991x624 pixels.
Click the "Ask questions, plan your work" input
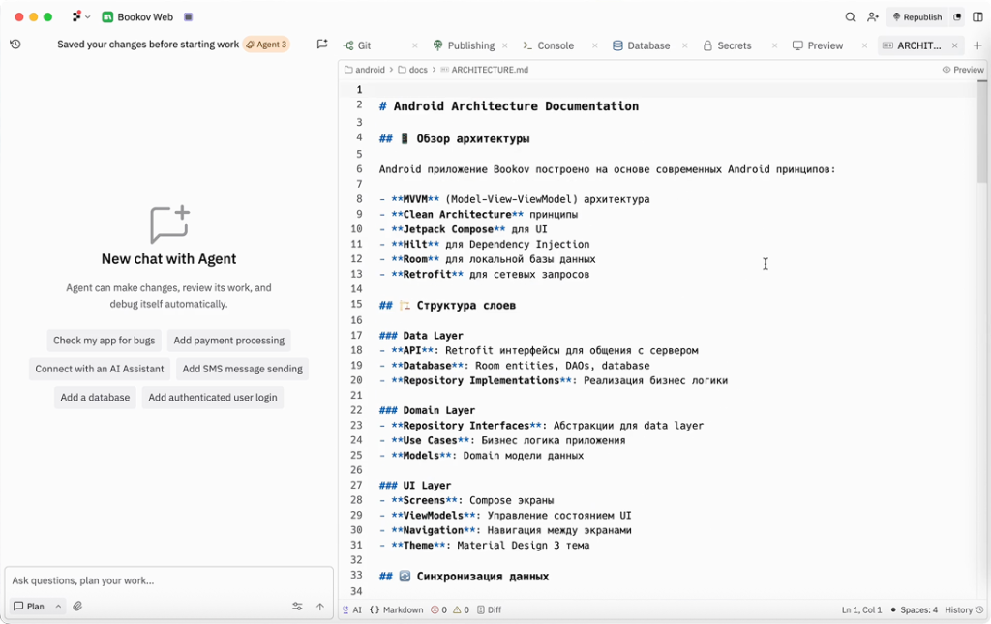[x=165, y=580]
